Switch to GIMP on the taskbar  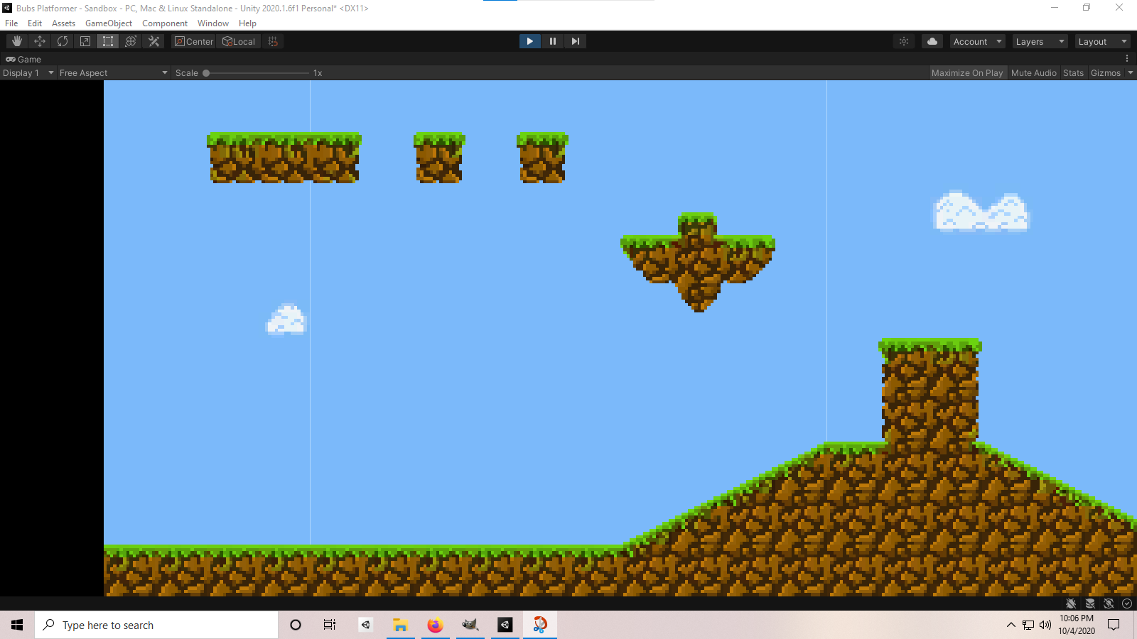point(470,625)
